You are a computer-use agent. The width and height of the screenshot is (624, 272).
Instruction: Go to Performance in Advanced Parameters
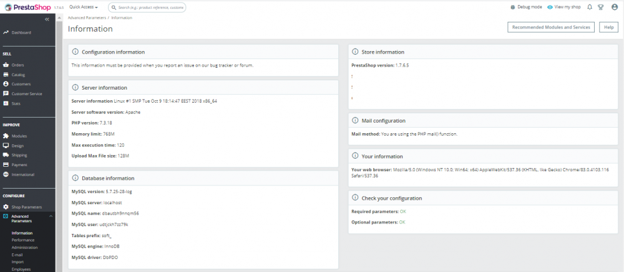[22, 240]
